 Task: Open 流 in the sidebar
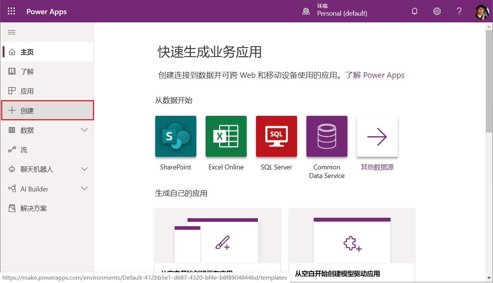[x=47, y=150]
